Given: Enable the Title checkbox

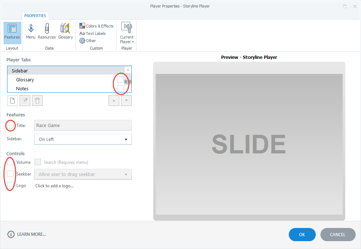Looking at the screenshot, I should pos(10,126).
